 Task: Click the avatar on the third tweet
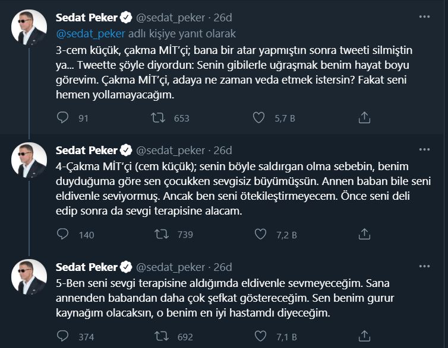(x=29, y=276)
